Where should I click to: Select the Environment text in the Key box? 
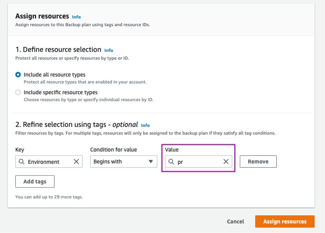point(43,161)
